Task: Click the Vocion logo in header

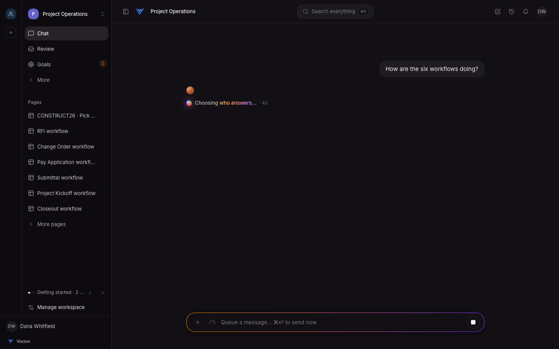Action: click(x=140, y=12)
